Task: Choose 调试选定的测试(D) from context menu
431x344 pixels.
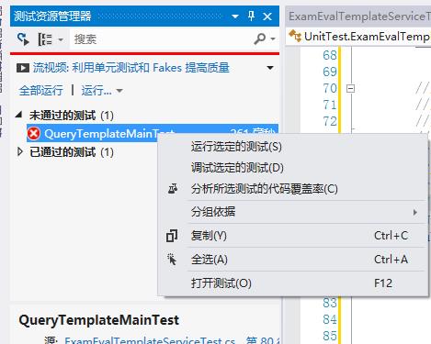Action: pos(292,168)
